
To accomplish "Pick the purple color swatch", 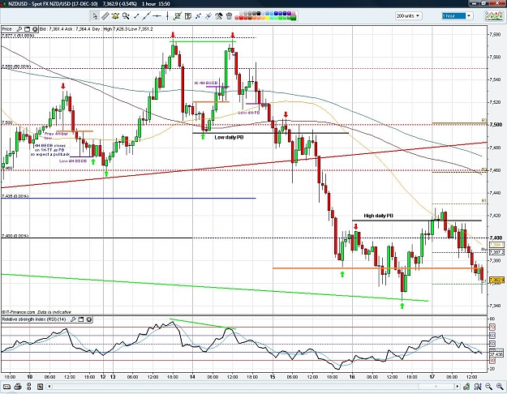I will (x=289, y=14).
